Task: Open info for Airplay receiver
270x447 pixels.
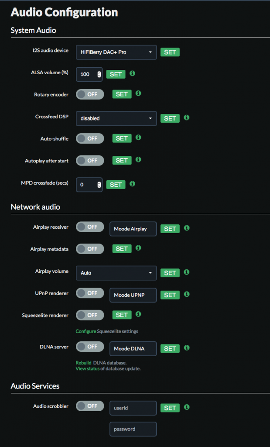Action: coord(186,228)
